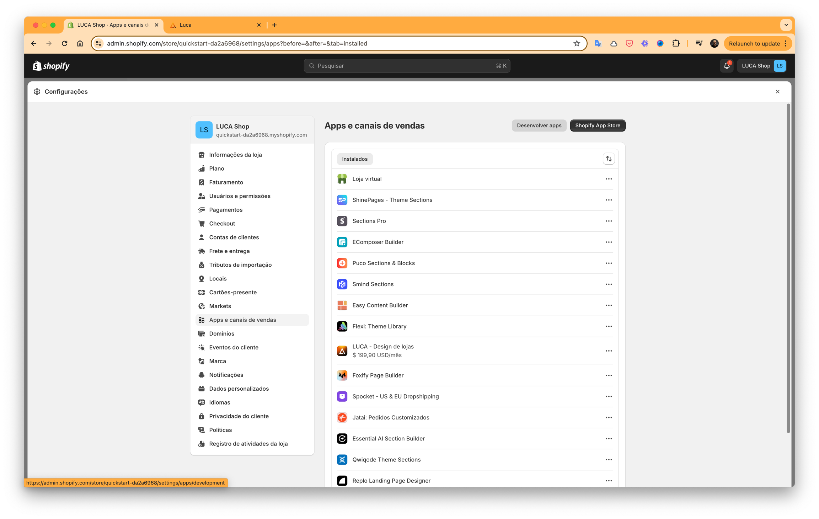Click the sort apps arrows icon
The width and height of the screenshot is (819, 519).
pos(609,159)
